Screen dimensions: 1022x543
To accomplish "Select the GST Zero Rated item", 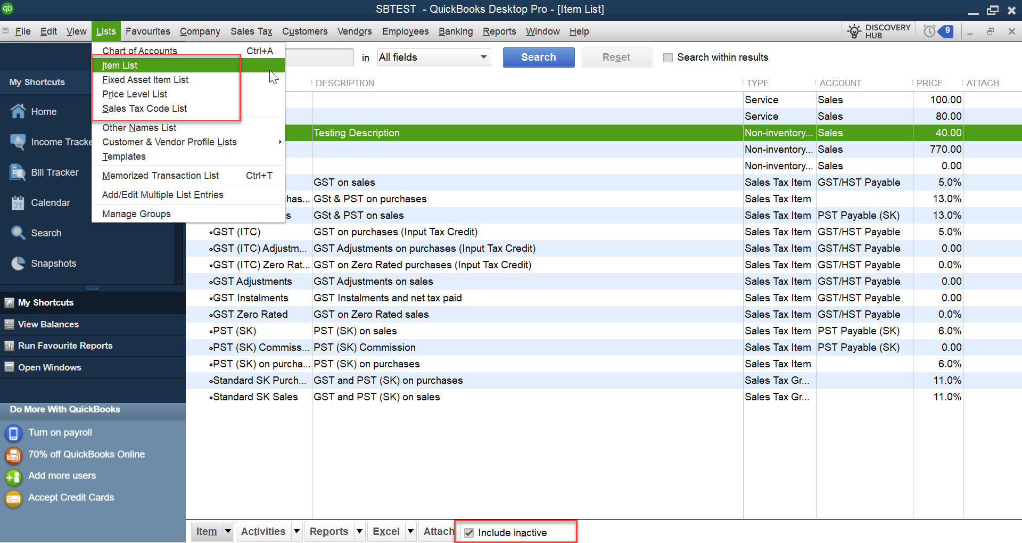I will tap(604, 315).
